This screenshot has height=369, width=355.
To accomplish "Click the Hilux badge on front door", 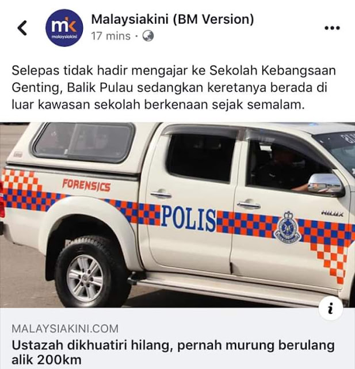I will coord(332,213).
